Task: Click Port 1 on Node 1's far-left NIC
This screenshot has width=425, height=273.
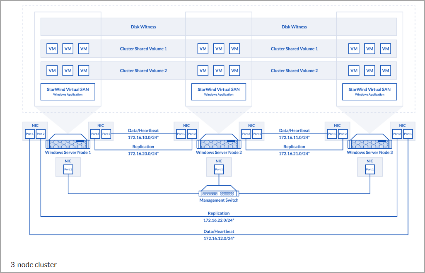Action: point(30,134)
